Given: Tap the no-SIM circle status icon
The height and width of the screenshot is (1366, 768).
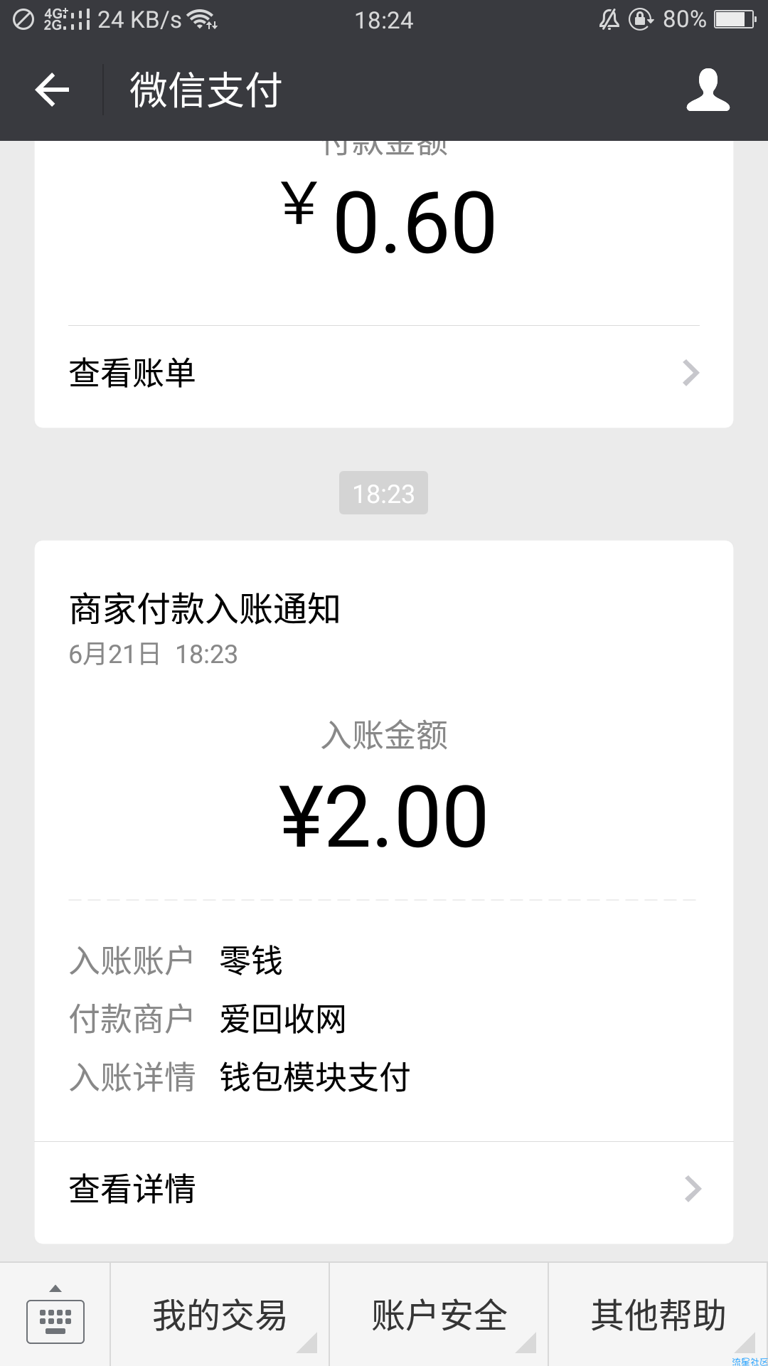Looking at the screenshot, I should pyautogui.click(x=23, y=19).
